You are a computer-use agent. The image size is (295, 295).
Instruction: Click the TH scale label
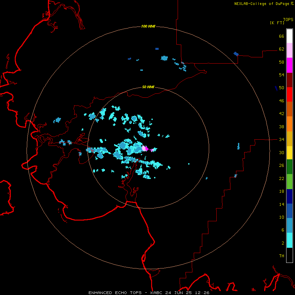click(282, 256)
